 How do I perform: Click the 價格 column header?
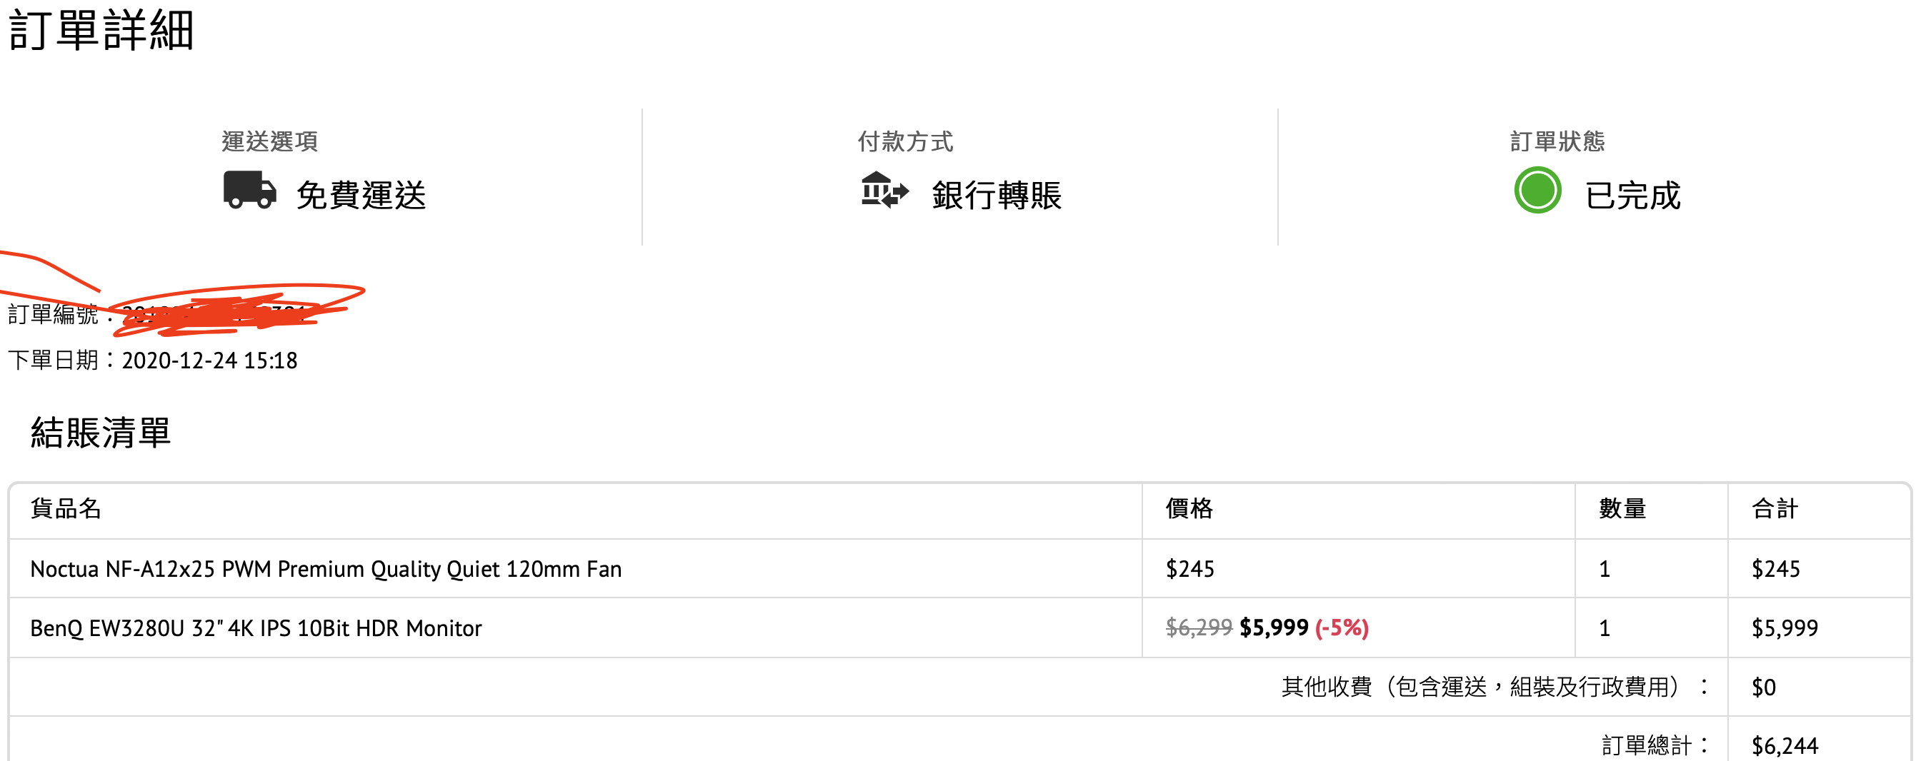[1189, 508]
